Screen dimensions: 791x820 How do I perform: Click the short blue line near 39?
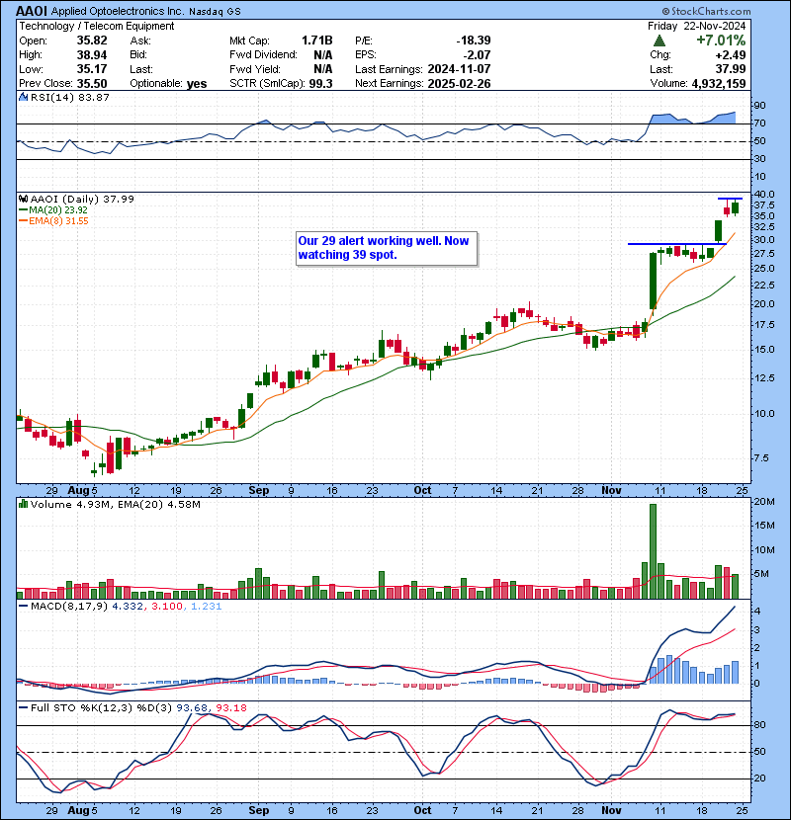(730, 199)
